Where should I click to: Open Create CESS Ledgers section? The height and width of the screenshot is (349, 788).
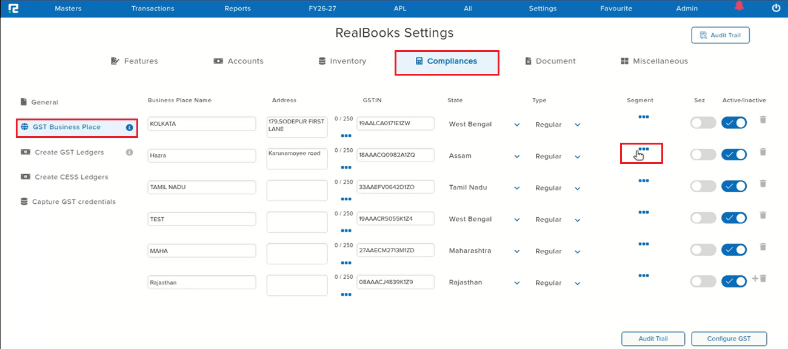(x=65, y=177)
